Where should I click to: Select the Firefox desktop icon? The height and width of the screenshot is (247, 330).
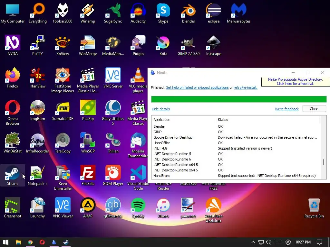pos(13,78)
